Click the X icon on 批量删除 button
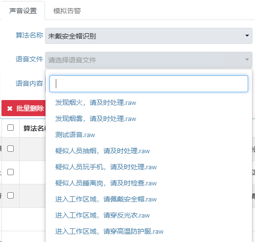The image size is (255, 242). 10,108
